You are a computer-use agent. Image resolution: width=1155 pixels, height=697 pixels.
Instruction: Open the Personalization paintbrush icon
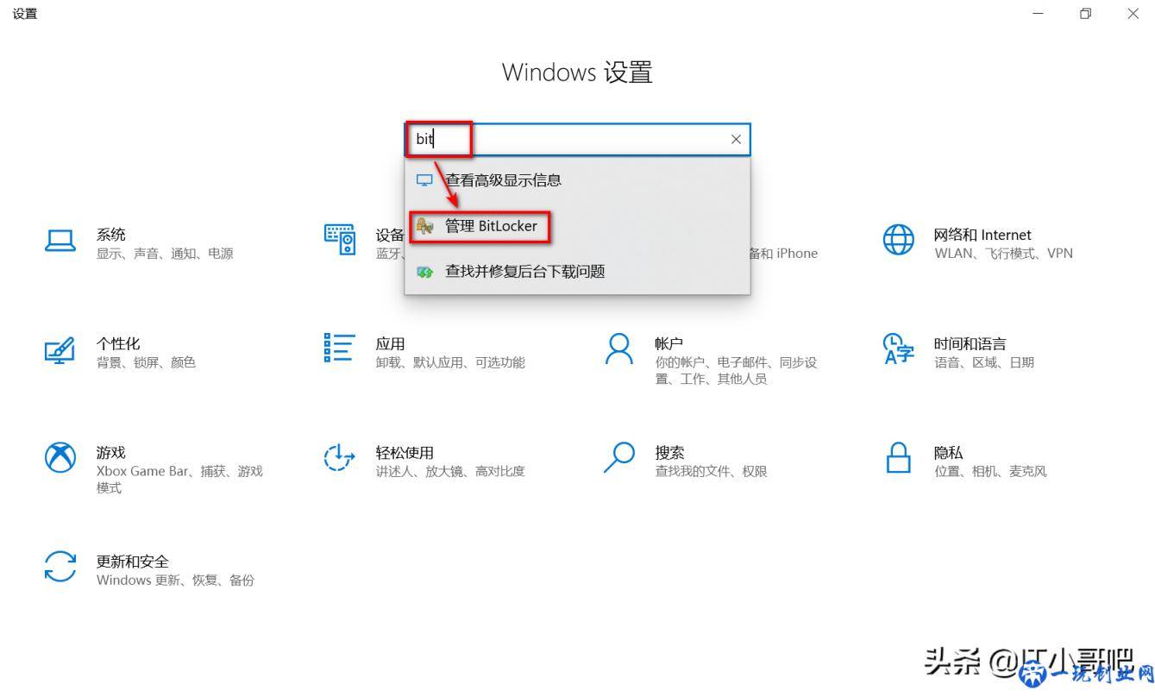click(x=60, y=350)
